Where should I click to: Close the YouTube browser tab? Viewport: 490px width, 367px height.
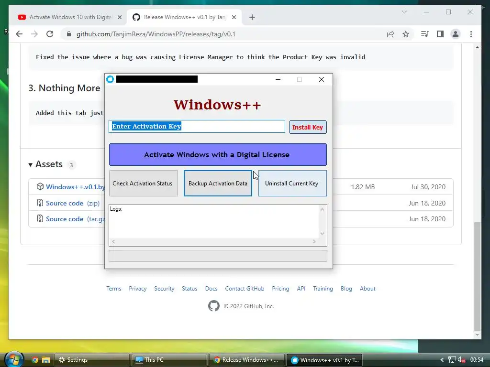point(119,17)
